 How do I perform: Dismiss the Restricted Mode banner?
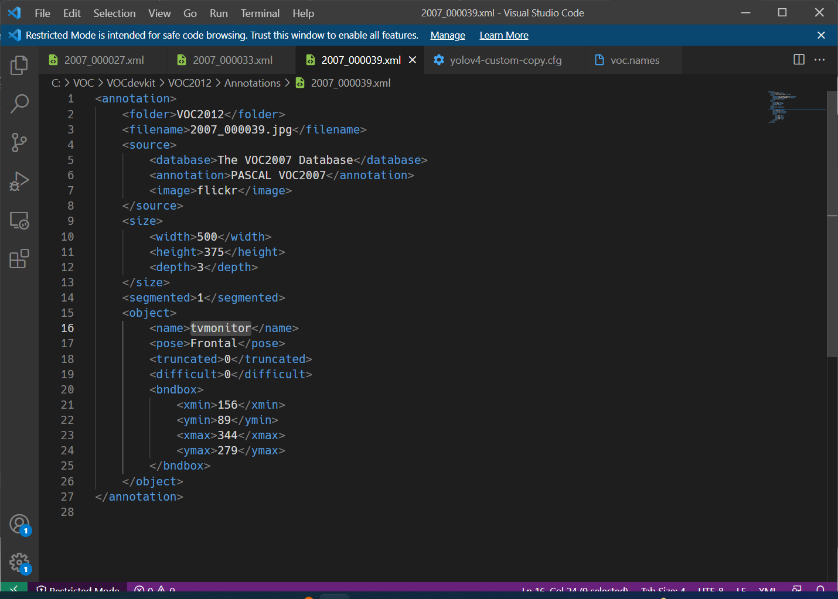coord(821,35)
